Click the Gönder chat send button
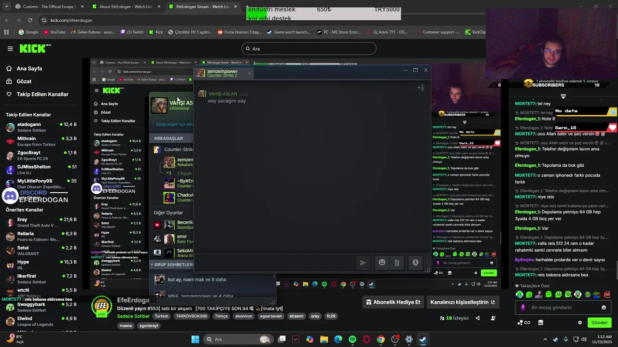 (x=599, y=322)
